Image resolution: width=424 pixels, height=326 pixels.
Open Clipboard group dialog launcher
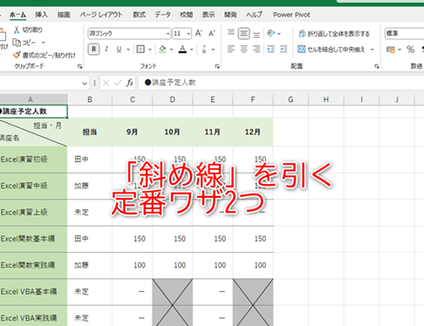[x=79, y=66]
